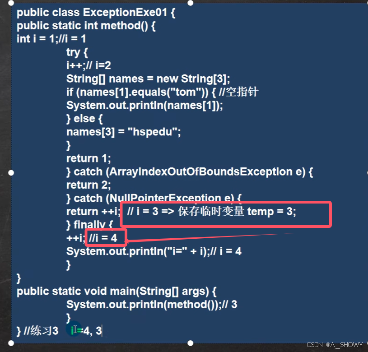Image resolution: width=368 pixels, height=352 pixels.
Task: Click the red box around '//i = 4'
Action: pos(106,237)
